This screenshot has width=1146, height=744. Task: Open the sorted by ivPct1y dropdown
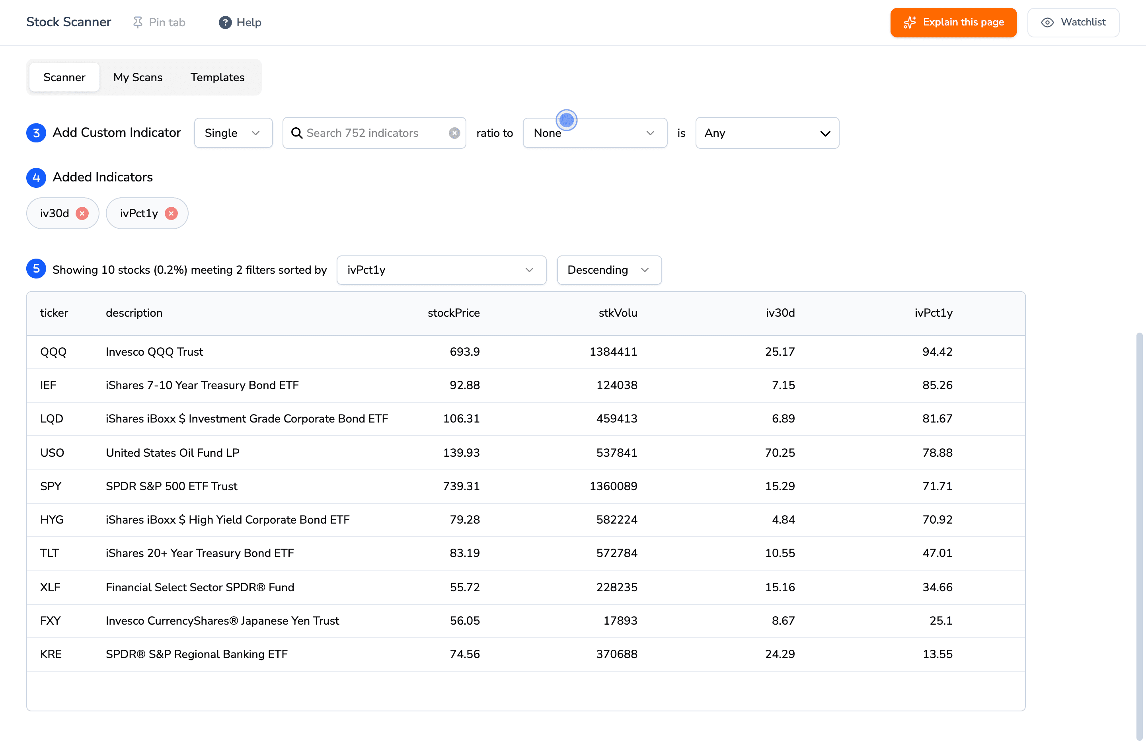click(x=442, y=270)
